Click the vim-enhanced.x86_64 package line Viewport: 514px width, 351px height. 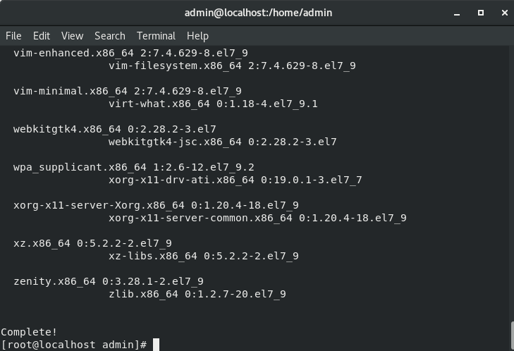tap(130, 53)
